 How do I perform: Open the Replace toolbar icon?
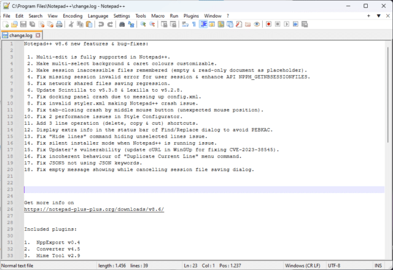point(131,25)
